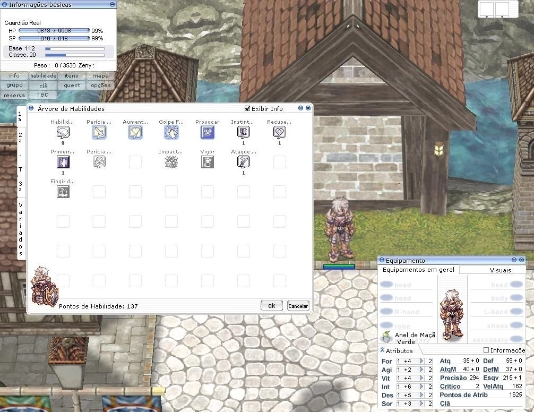Image resolution: width=534 pixels, height=412 pixels.
Task: Click the Guardião Real class name
Action: (x=22, y=23)
